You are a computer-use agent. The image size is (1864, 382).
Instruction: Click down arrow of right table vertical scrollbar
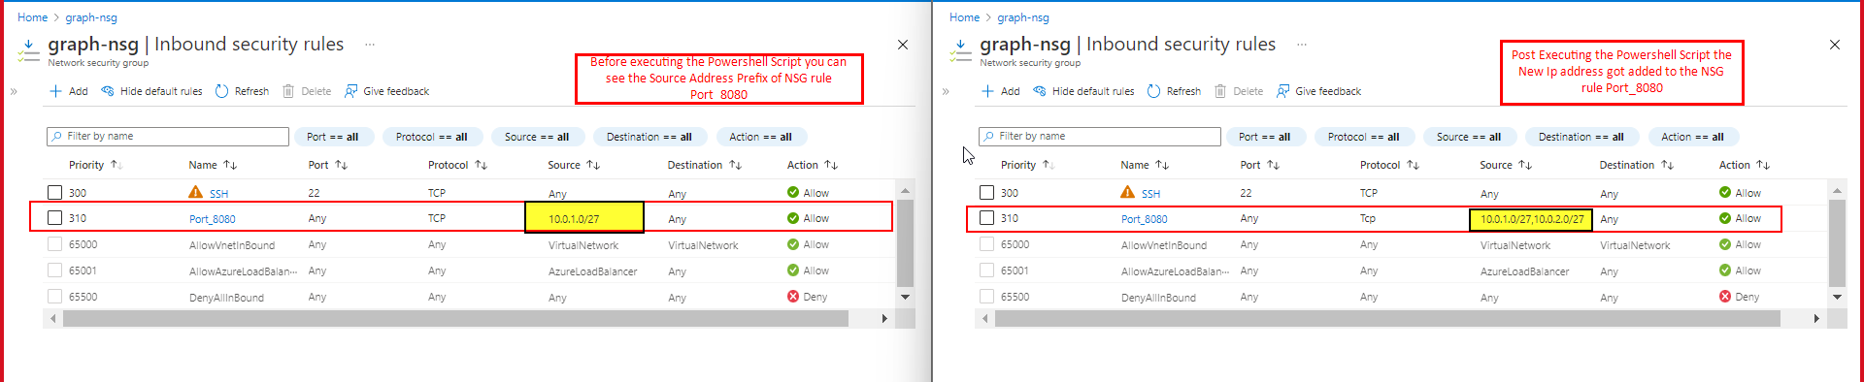1837,297
